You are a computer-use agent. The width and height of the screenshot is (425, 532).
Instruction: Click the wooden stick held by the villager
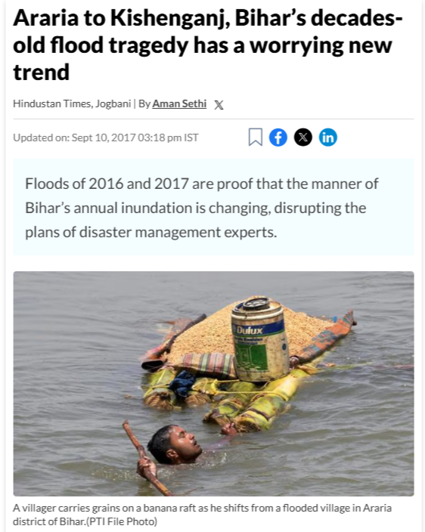[146, 458]
